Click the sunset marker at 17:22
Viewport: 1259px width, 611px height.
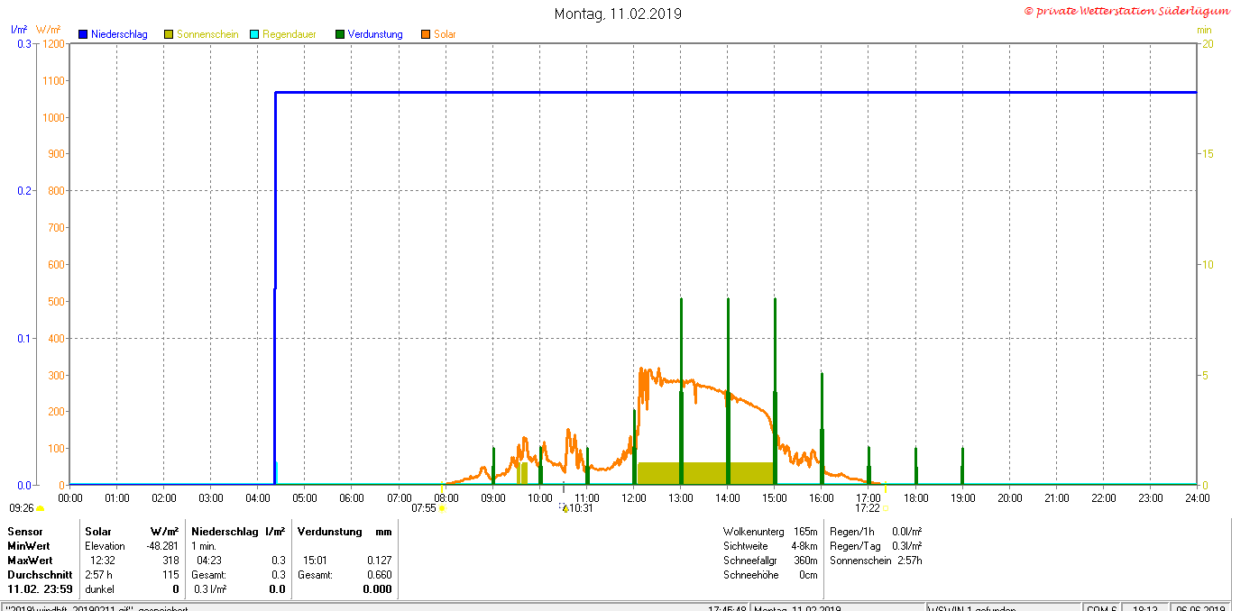click(886, 508)
